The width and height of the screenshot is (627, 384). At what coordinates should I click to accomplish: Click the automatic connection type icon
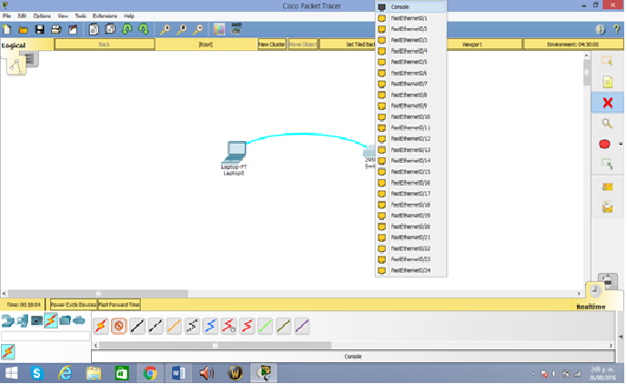pyautogui.click(x=100, y=326)
